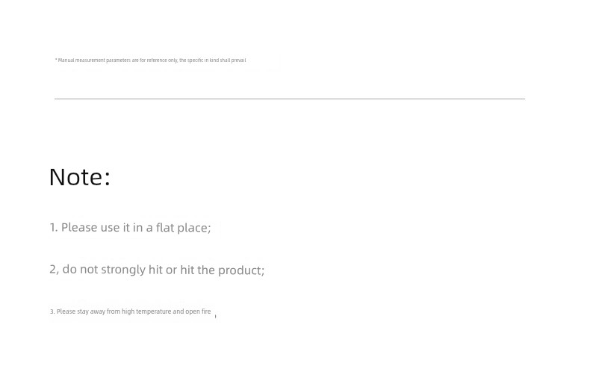The image size is (590, 372).
Task: Click the number "2," starting the second note
Action: coord(54,270)
